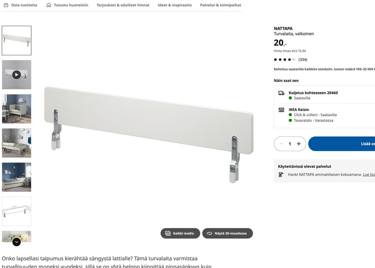Screen dimensions: 375x268
Task: Click delivery truck icon for Kuljetus kohteeseen
Action: (282, 93)
